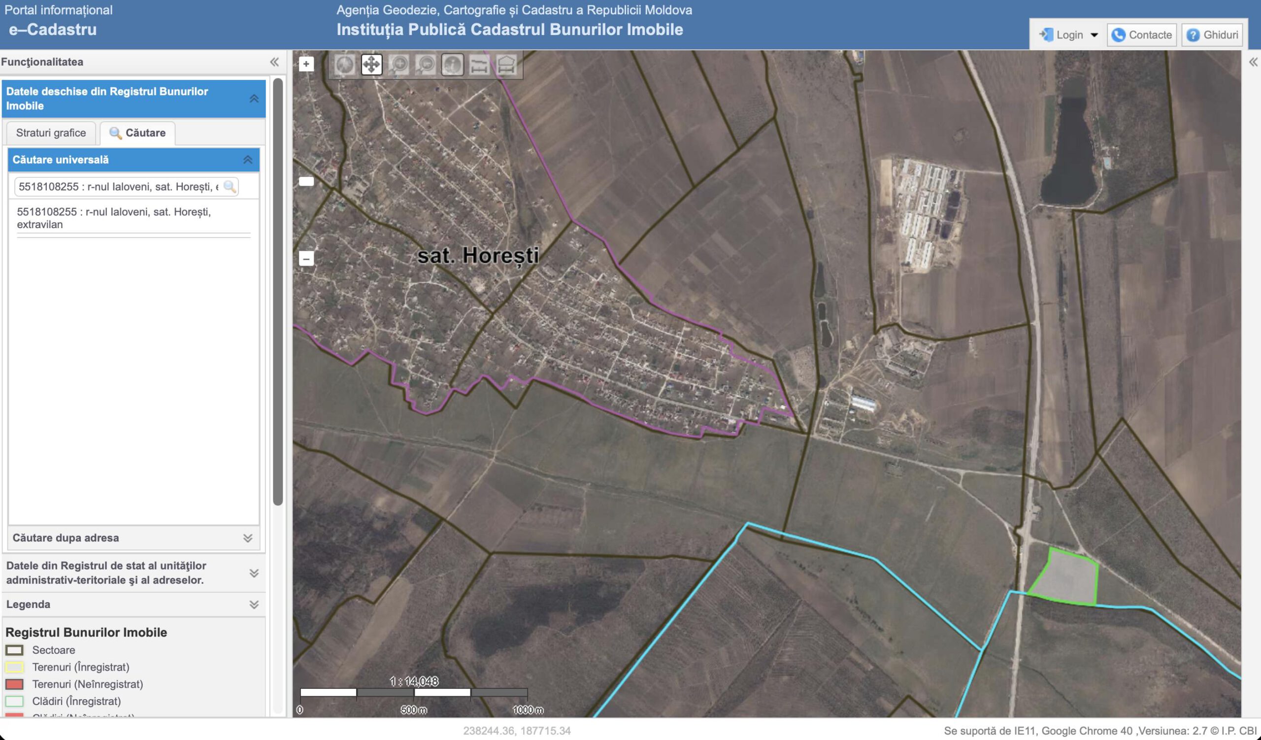The image size is (1261, 740).
Task: Activate the zoom-out magnifier tool
Action: pyautogui.click(x=426, y=65)
